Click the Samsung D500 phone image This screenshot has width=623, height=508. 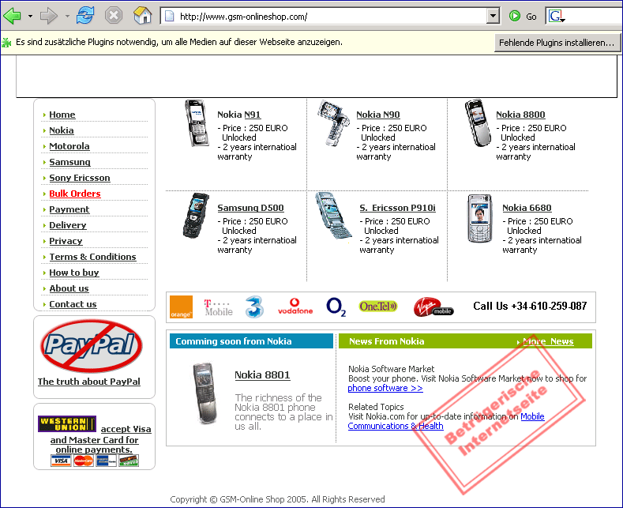coord(196,216)
